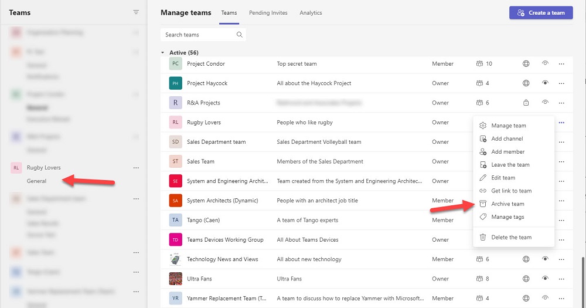Click Project Condor team avatar
Viewport: 586px width, 308px height.
tap(176, 63)
